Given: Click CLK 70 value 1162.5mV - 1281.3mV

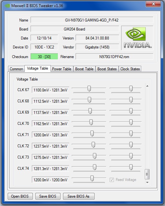Looking at the screenshot, I should pyautogui.click(x=50, y=124).
